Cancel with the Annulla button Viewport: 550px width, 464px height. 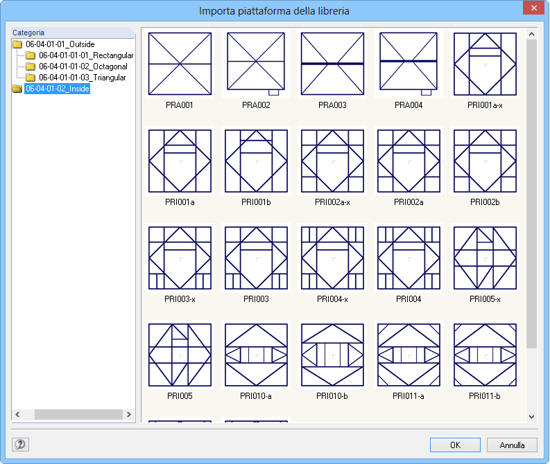click(512, 445)
